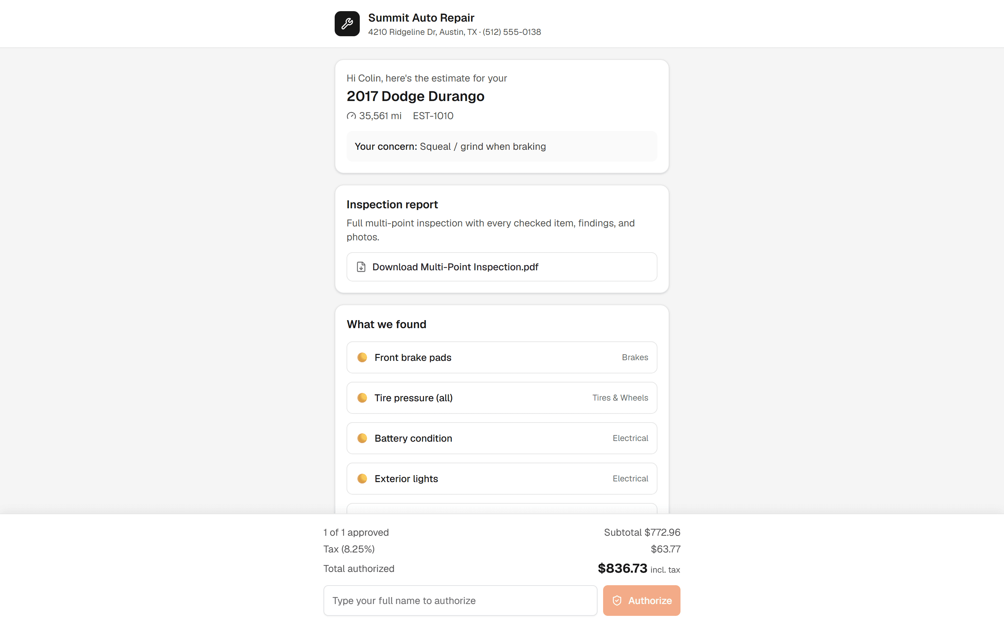1004x627 pixels.
Task: Expand the Tire pressure (all) finding
Action: pos(502,398)
